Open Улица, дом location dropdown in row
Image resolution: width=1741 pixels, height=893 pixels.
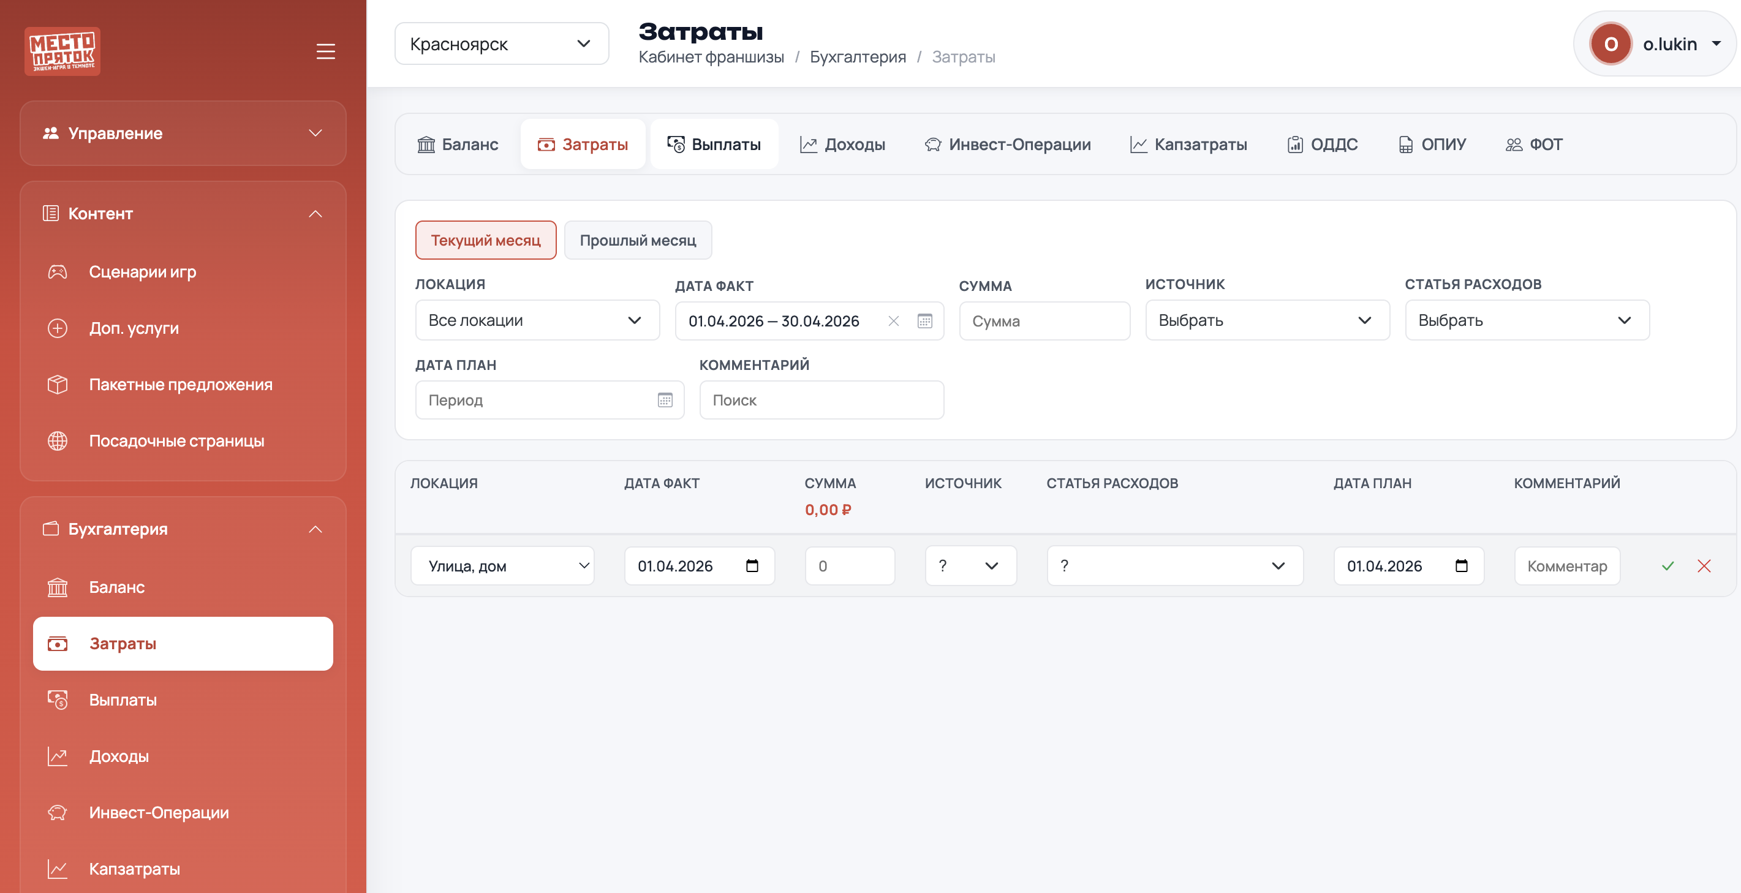[502, 566]
